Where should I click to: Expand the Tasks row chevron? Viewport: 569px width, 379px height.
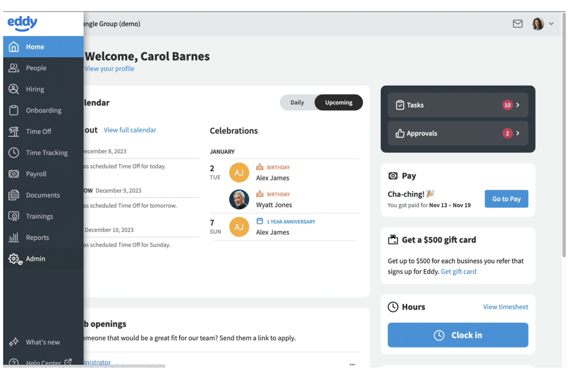coord(518,105)
